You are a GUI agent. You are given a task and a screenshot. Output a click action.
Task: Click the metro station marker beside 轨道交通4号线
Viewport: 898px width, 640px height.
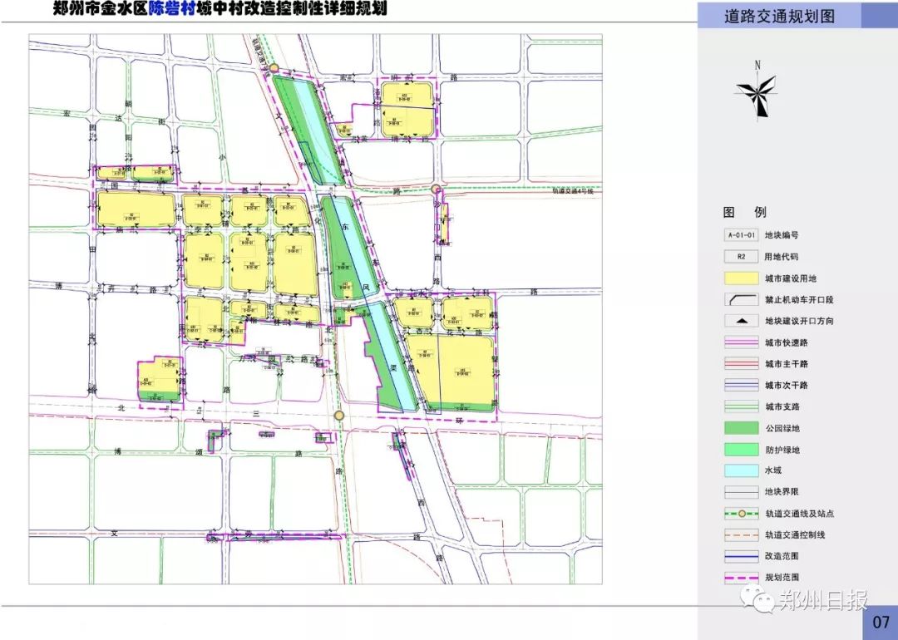click(436, 189)
